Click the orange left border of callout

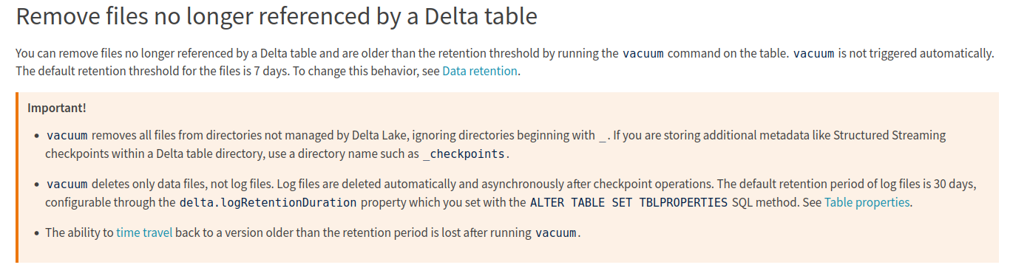pos(18,177)
